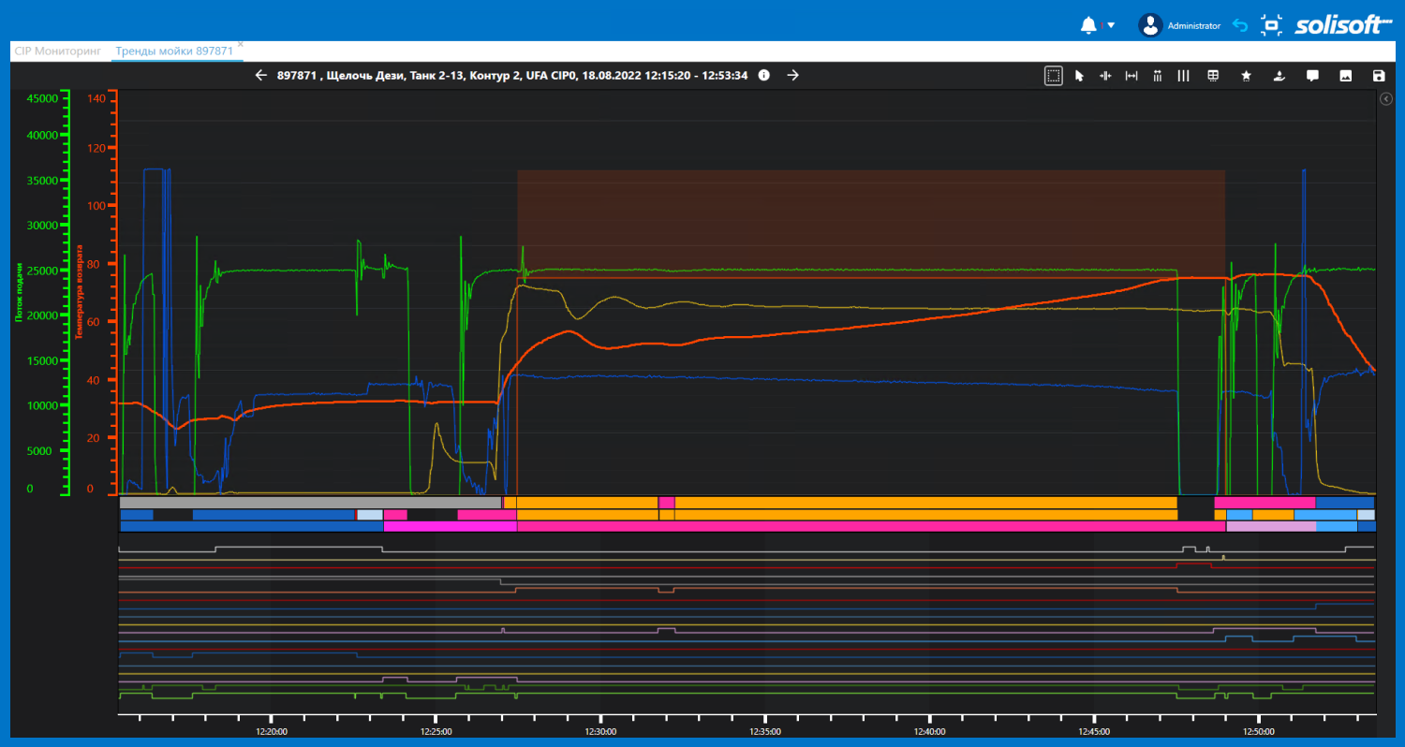Viewport: 1405px width, 747px height.
Task: Expand the collapsed right side panel
Action: pos(1386,97)
